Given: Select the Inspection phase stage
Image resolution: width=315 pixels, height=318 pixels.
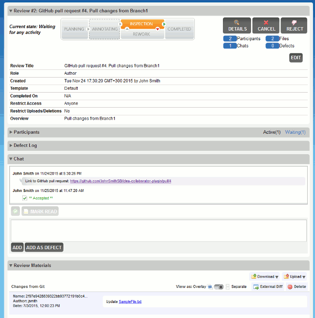Looking at the screenshot, I should 142,24.
